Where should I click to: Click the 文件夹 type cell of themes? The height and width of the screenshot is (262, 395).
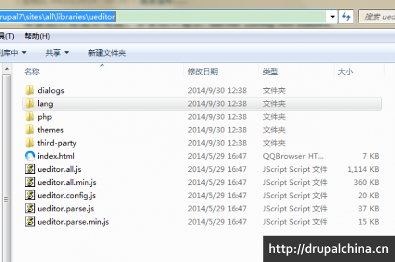click(x=274, y=130)
